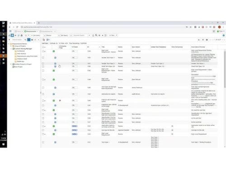Open the hamburger menu beside the Home tab

point(10,31)
